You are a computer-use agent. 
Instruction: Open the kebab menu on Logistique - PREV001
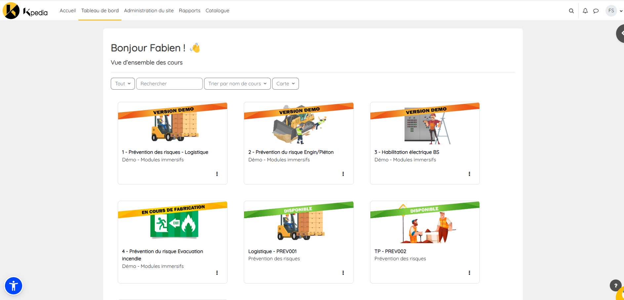point(343,273)
